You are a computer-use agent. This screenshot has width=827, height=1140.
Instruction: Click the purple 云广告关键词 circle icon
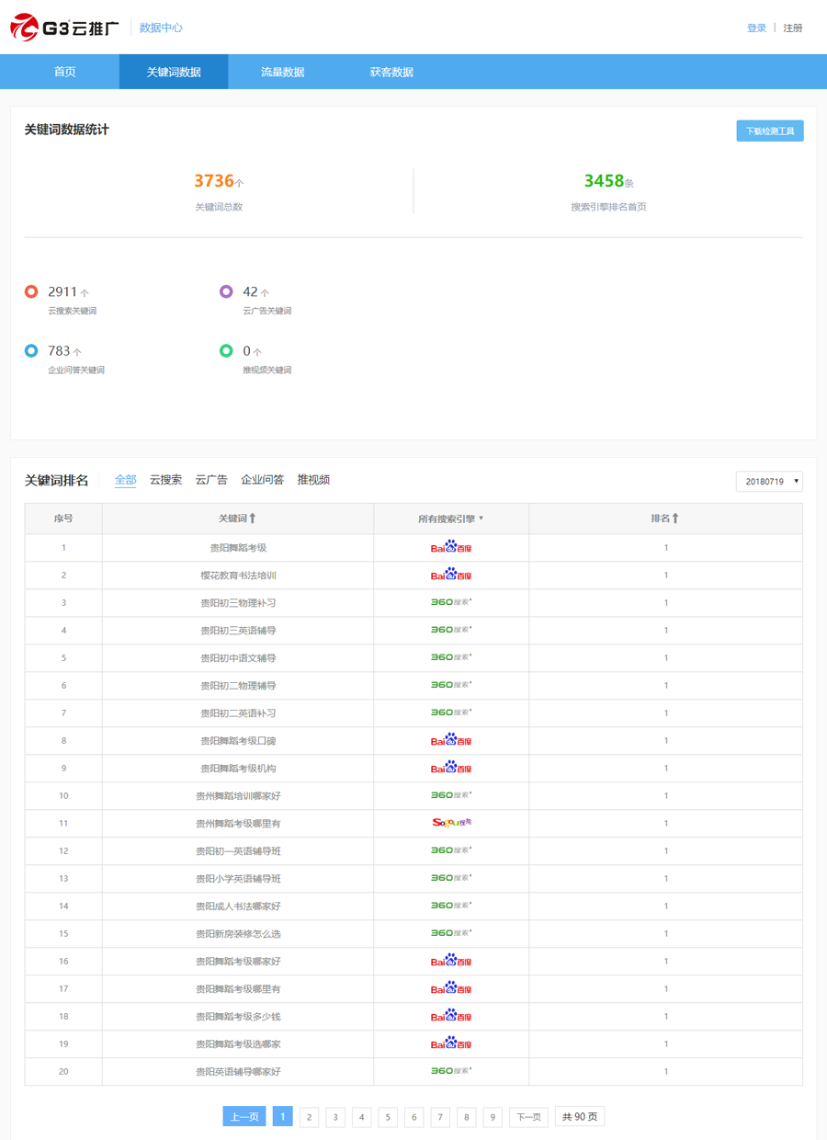coord(226,291)
